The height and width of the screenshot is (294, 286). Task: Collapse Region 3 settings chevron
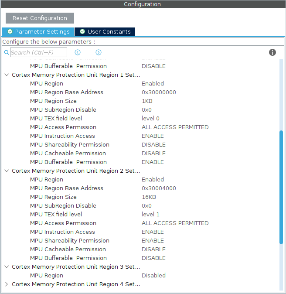(x=7, y=267)
